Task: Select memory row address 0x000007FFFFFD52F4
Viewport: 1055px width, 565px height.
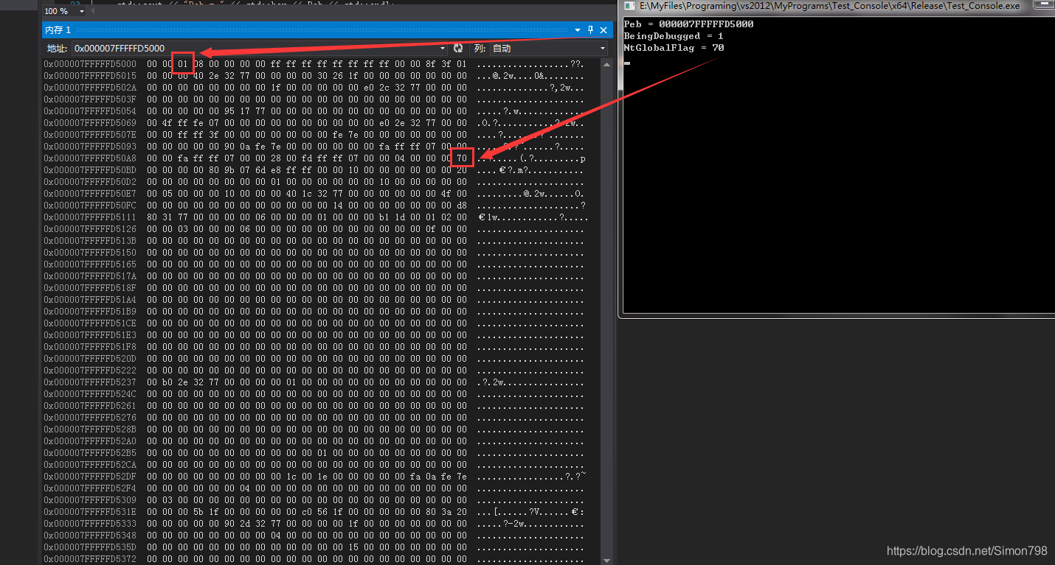Action: click(x=90, y=488)
